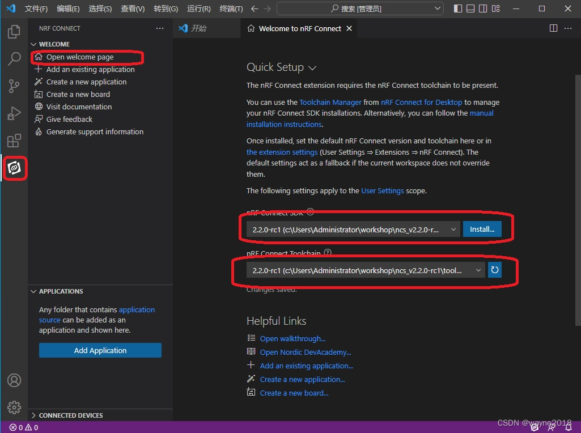Navigate back with the left arrow
The width and height of the screenshot is (581, 433).
255,9
